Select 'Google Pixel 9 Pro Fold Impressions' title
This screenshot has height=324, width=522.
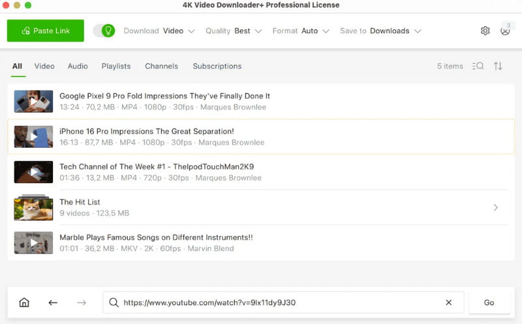[x=165, y=96]
